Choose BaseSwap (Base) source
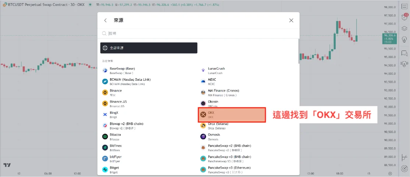 [x=149, y=70]
